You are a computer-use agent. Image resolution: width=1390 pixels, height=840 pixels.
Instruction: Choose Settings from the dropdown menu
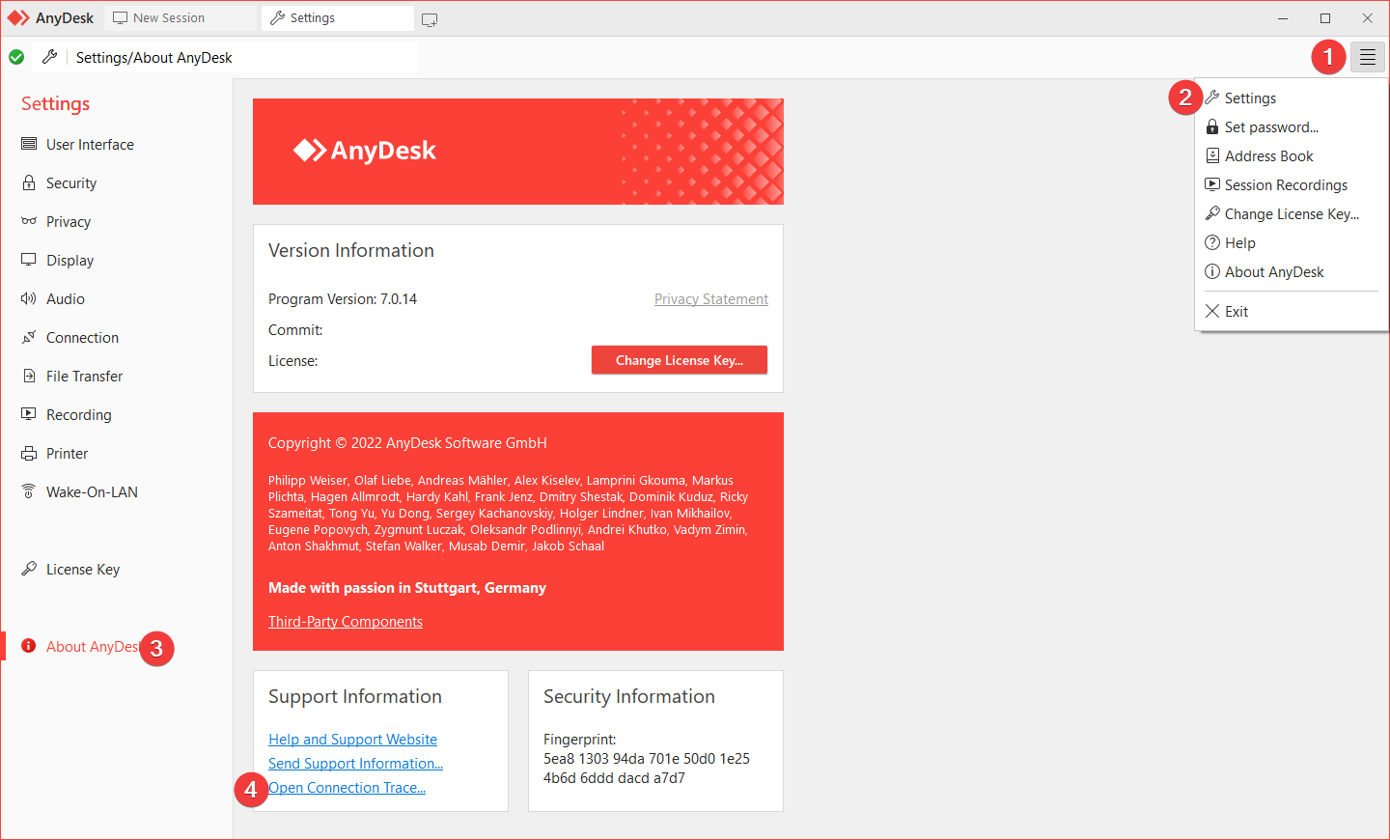(1292, 98)
